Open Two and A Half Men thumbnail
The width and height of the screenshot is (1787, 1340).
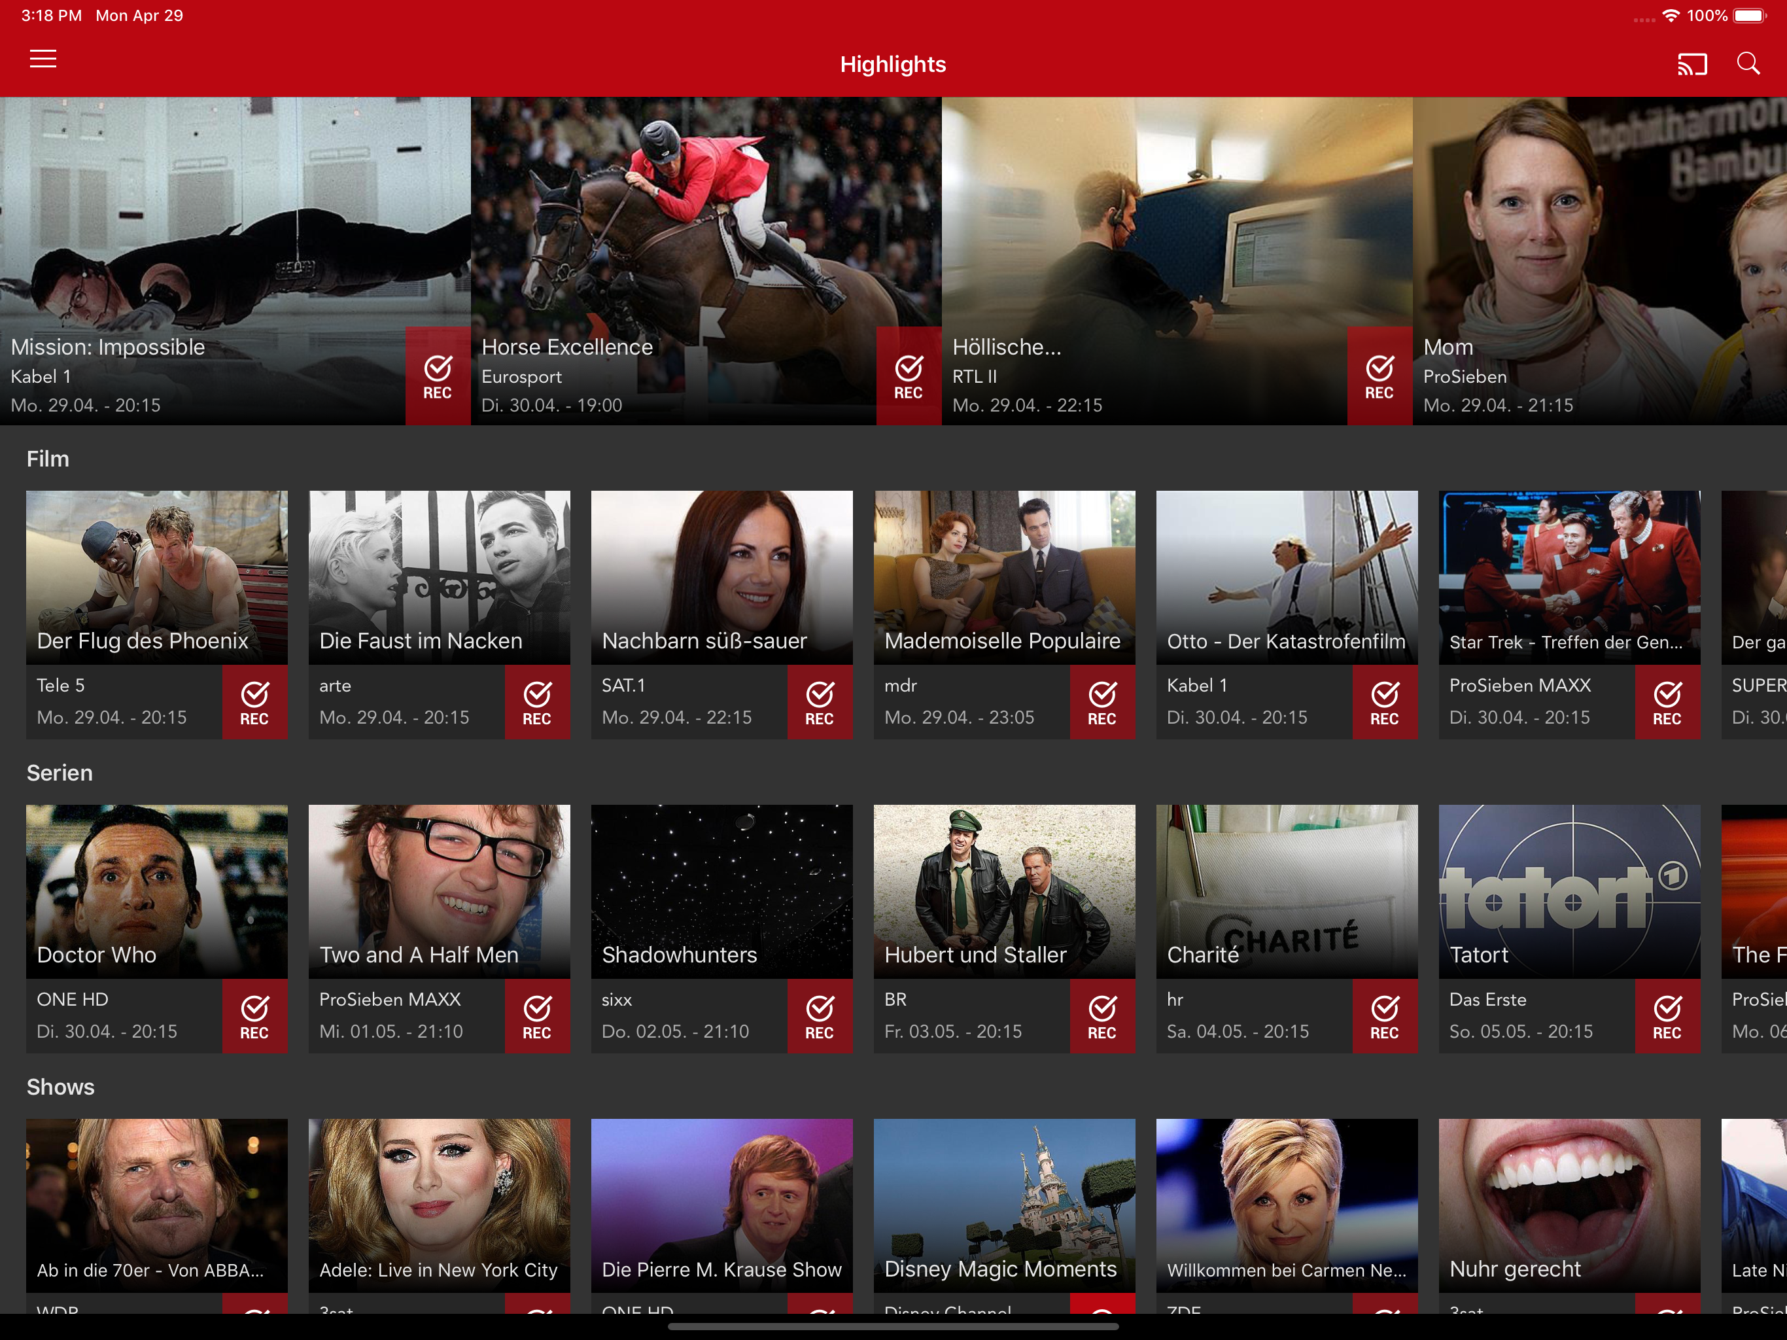click(x=440, y=891)
